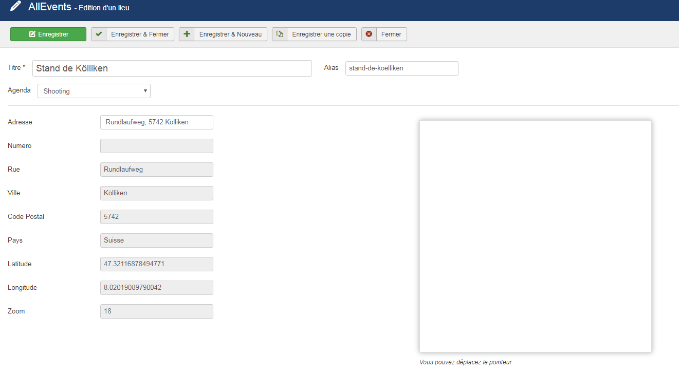Screen dimensions: 679x389
Task: Click the red X icon on Fermer
Action: coord(369,34)
